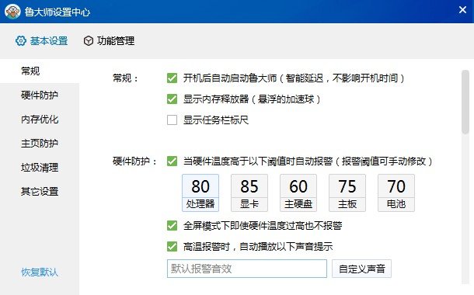Uncheck 显示内存释放器 checkbox
The width and height of the screenshot is (474, 295).
(172, 99)
